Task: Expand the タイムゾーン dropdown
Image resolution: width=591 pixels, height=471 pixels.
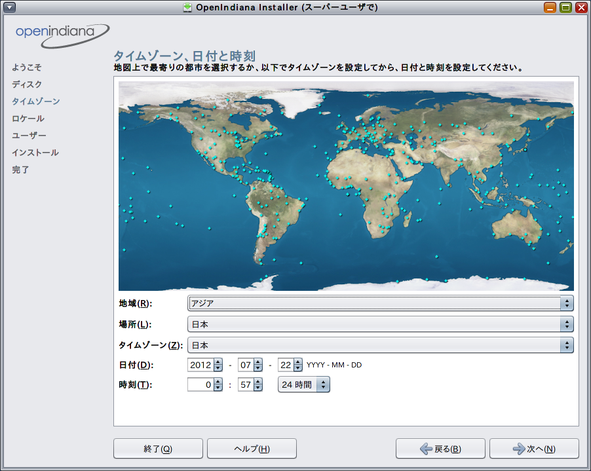Action: [380, 345]
